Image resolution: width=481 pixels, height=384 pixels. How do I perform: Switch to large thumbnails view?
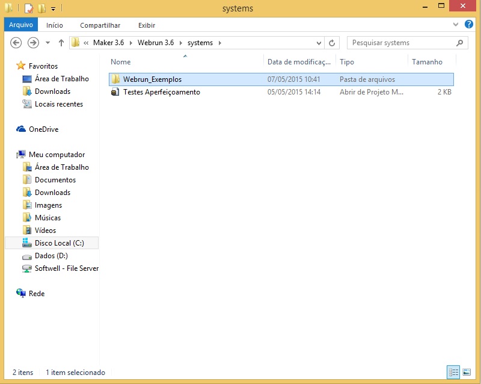[466, 372]
